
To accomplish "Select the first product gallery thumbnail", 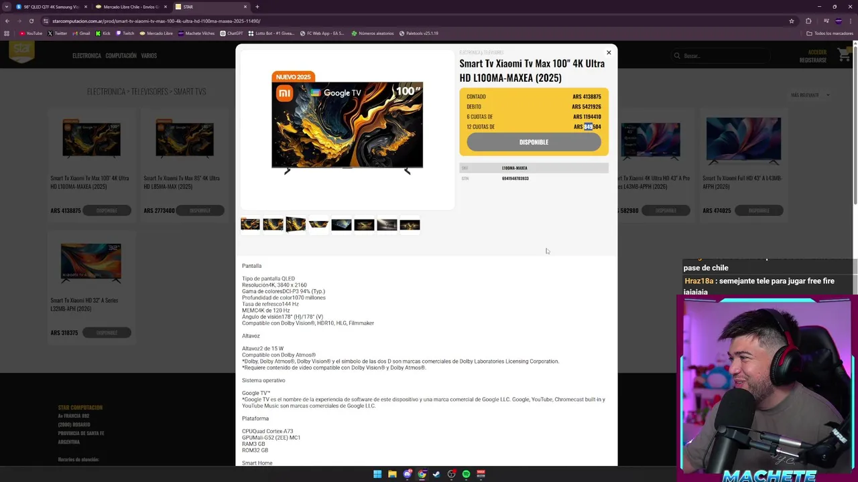I will click(250, 225).
